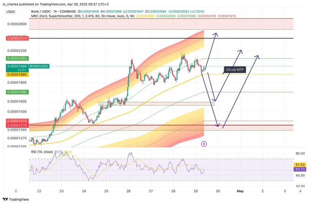This screenshot has height=204, width=310.
Task: Click the May date on time axis
Action: tap(240, 191)
